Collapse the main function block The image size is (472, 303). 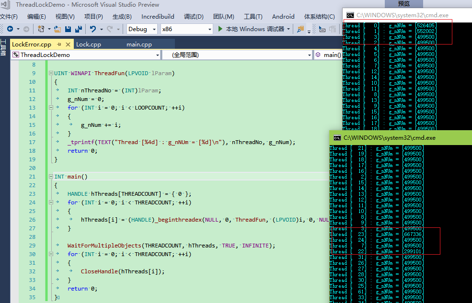click(51, 177)
